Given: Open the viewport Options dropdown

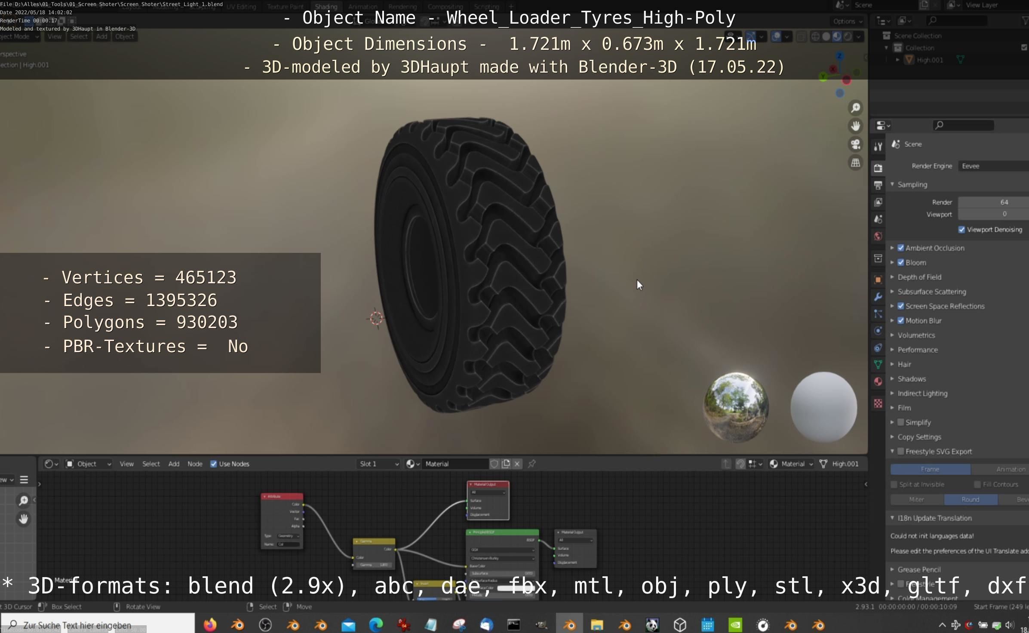Looking at the screenshot, I should click(x=848, y=21).
